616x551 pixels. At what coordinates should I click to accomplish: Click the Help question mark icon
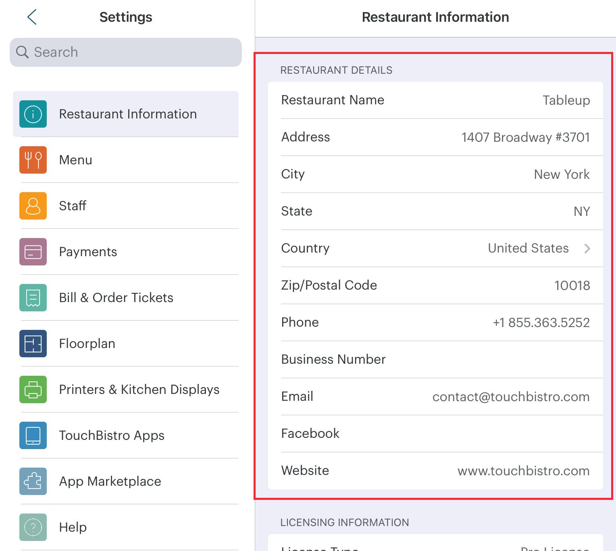pyautogui.click(x=33, y=527)
